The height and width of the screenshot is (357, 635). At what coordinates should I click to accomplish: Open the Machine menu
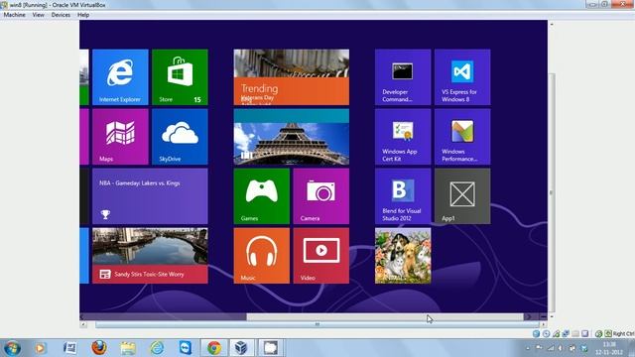(15, 15)
